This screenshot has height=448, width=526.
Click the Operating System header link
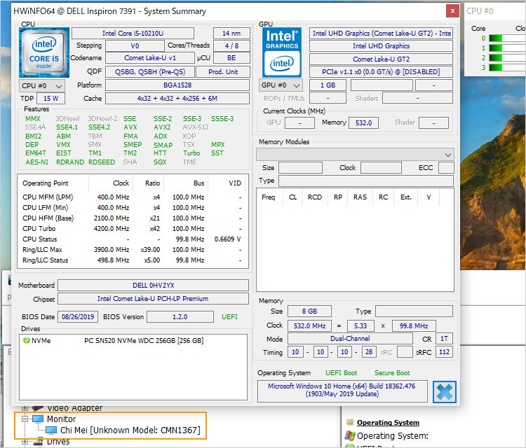coord(388,423)
